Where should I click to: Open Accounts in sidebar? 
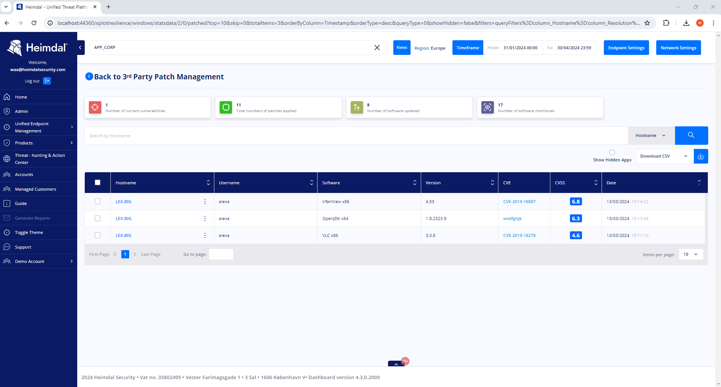tap(38, 175)
